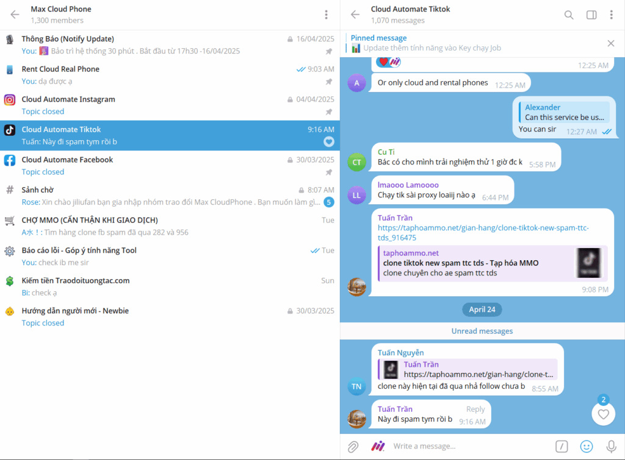The width and height of the screenshot is (625, 460).
Task: Click phone icon of Rent Cloud Real Phone
Action: (x=10, y=69)
